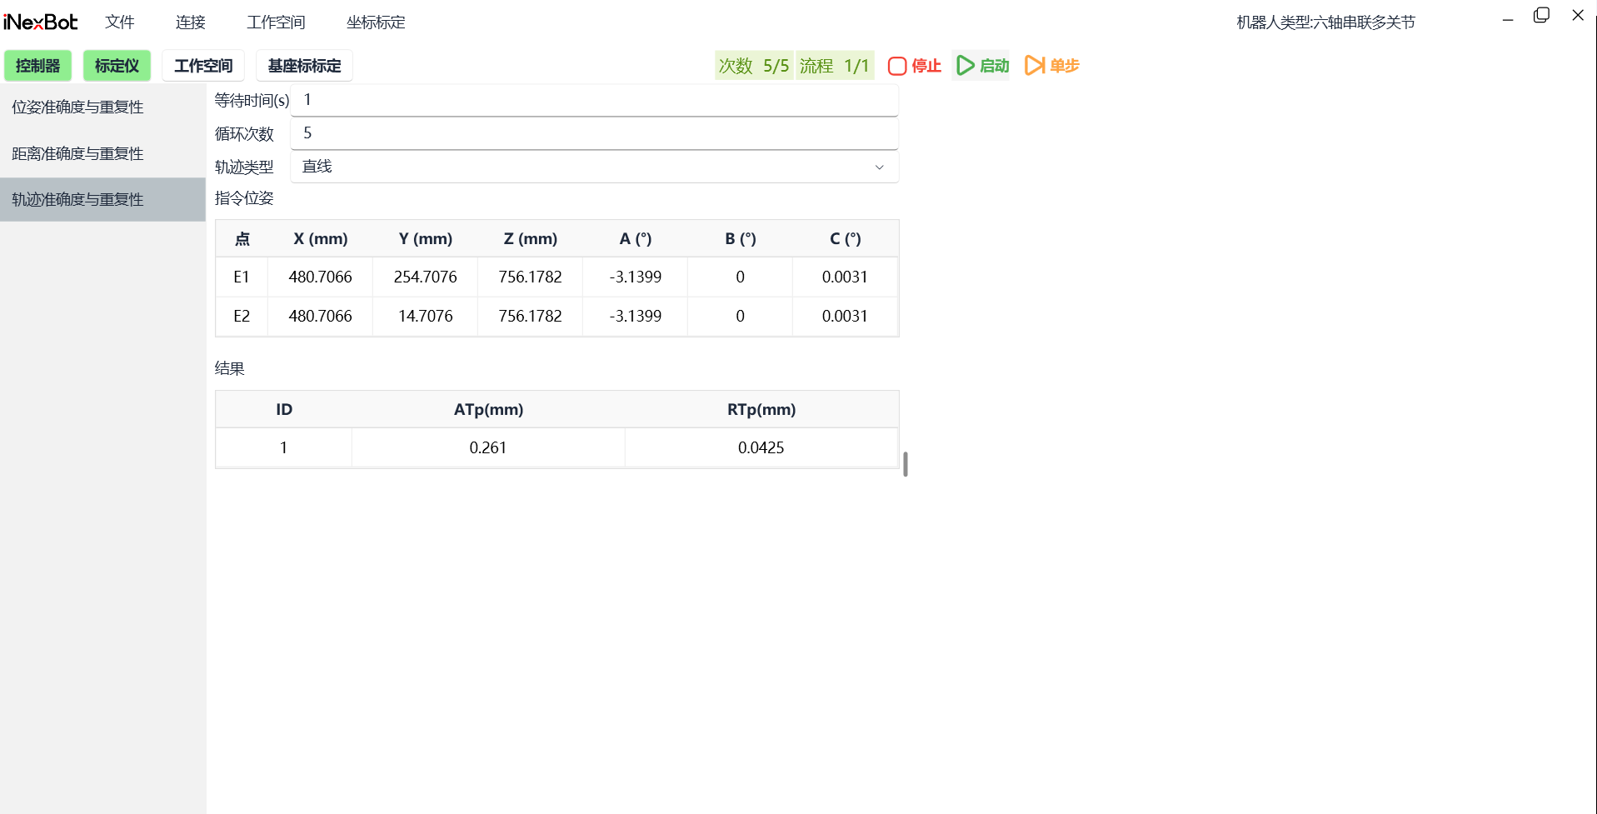Open the Coordinate Calibration (坐标标定) menu
This screenshot has width=1597, height=814.
point(376,22)
